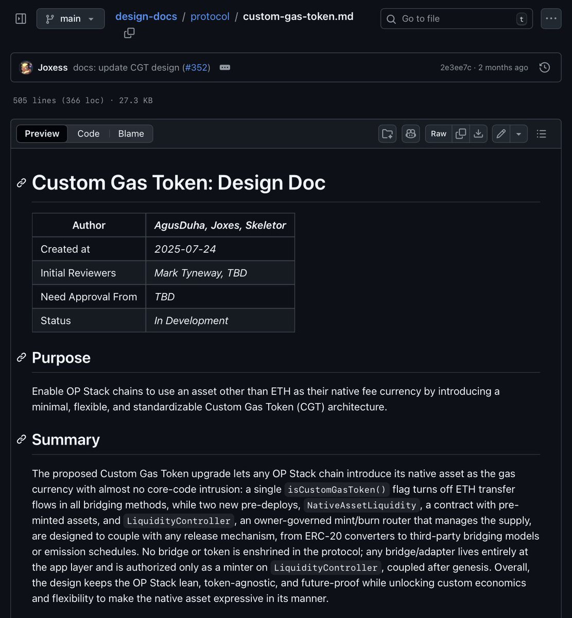Open pull request #352 link
The height and width of the screenshot is (618, 572).
(x=197, y=67)
